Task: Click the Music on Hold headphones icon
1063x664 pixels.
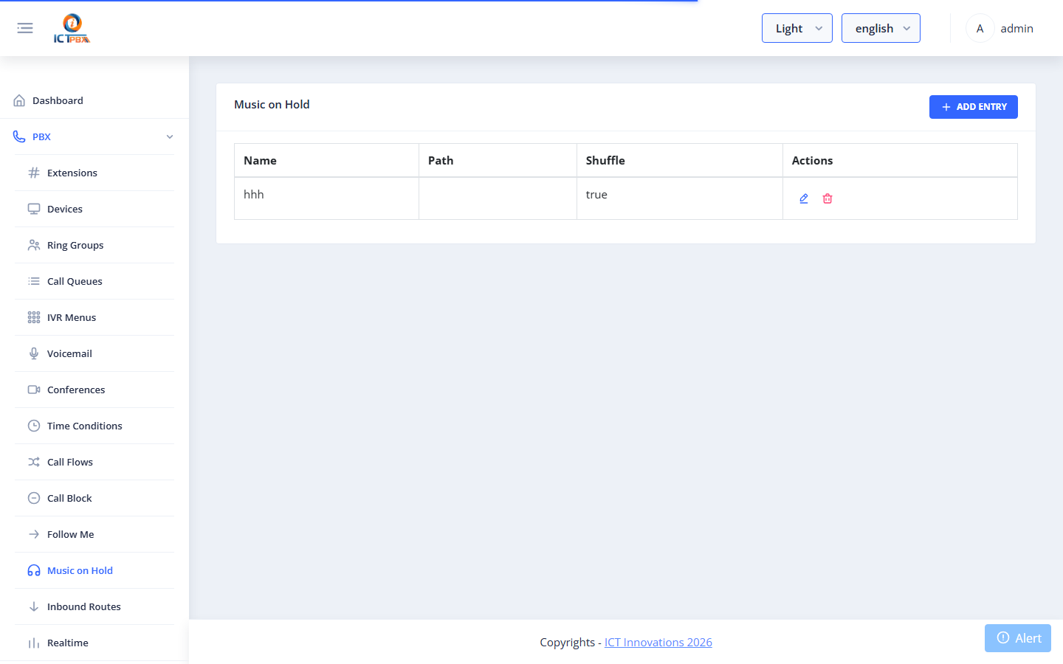Action: tap(34, 570)
